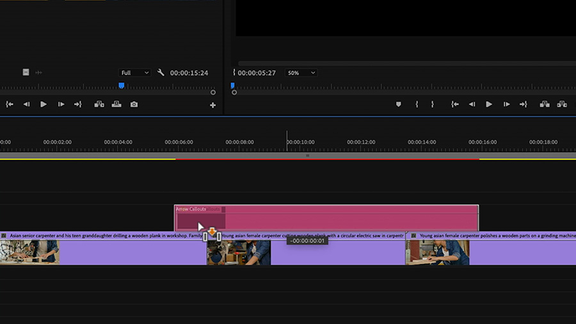576x324 pixels.
Task: Toggle FX badge on the senior carpenter clip
Action: 4,236
